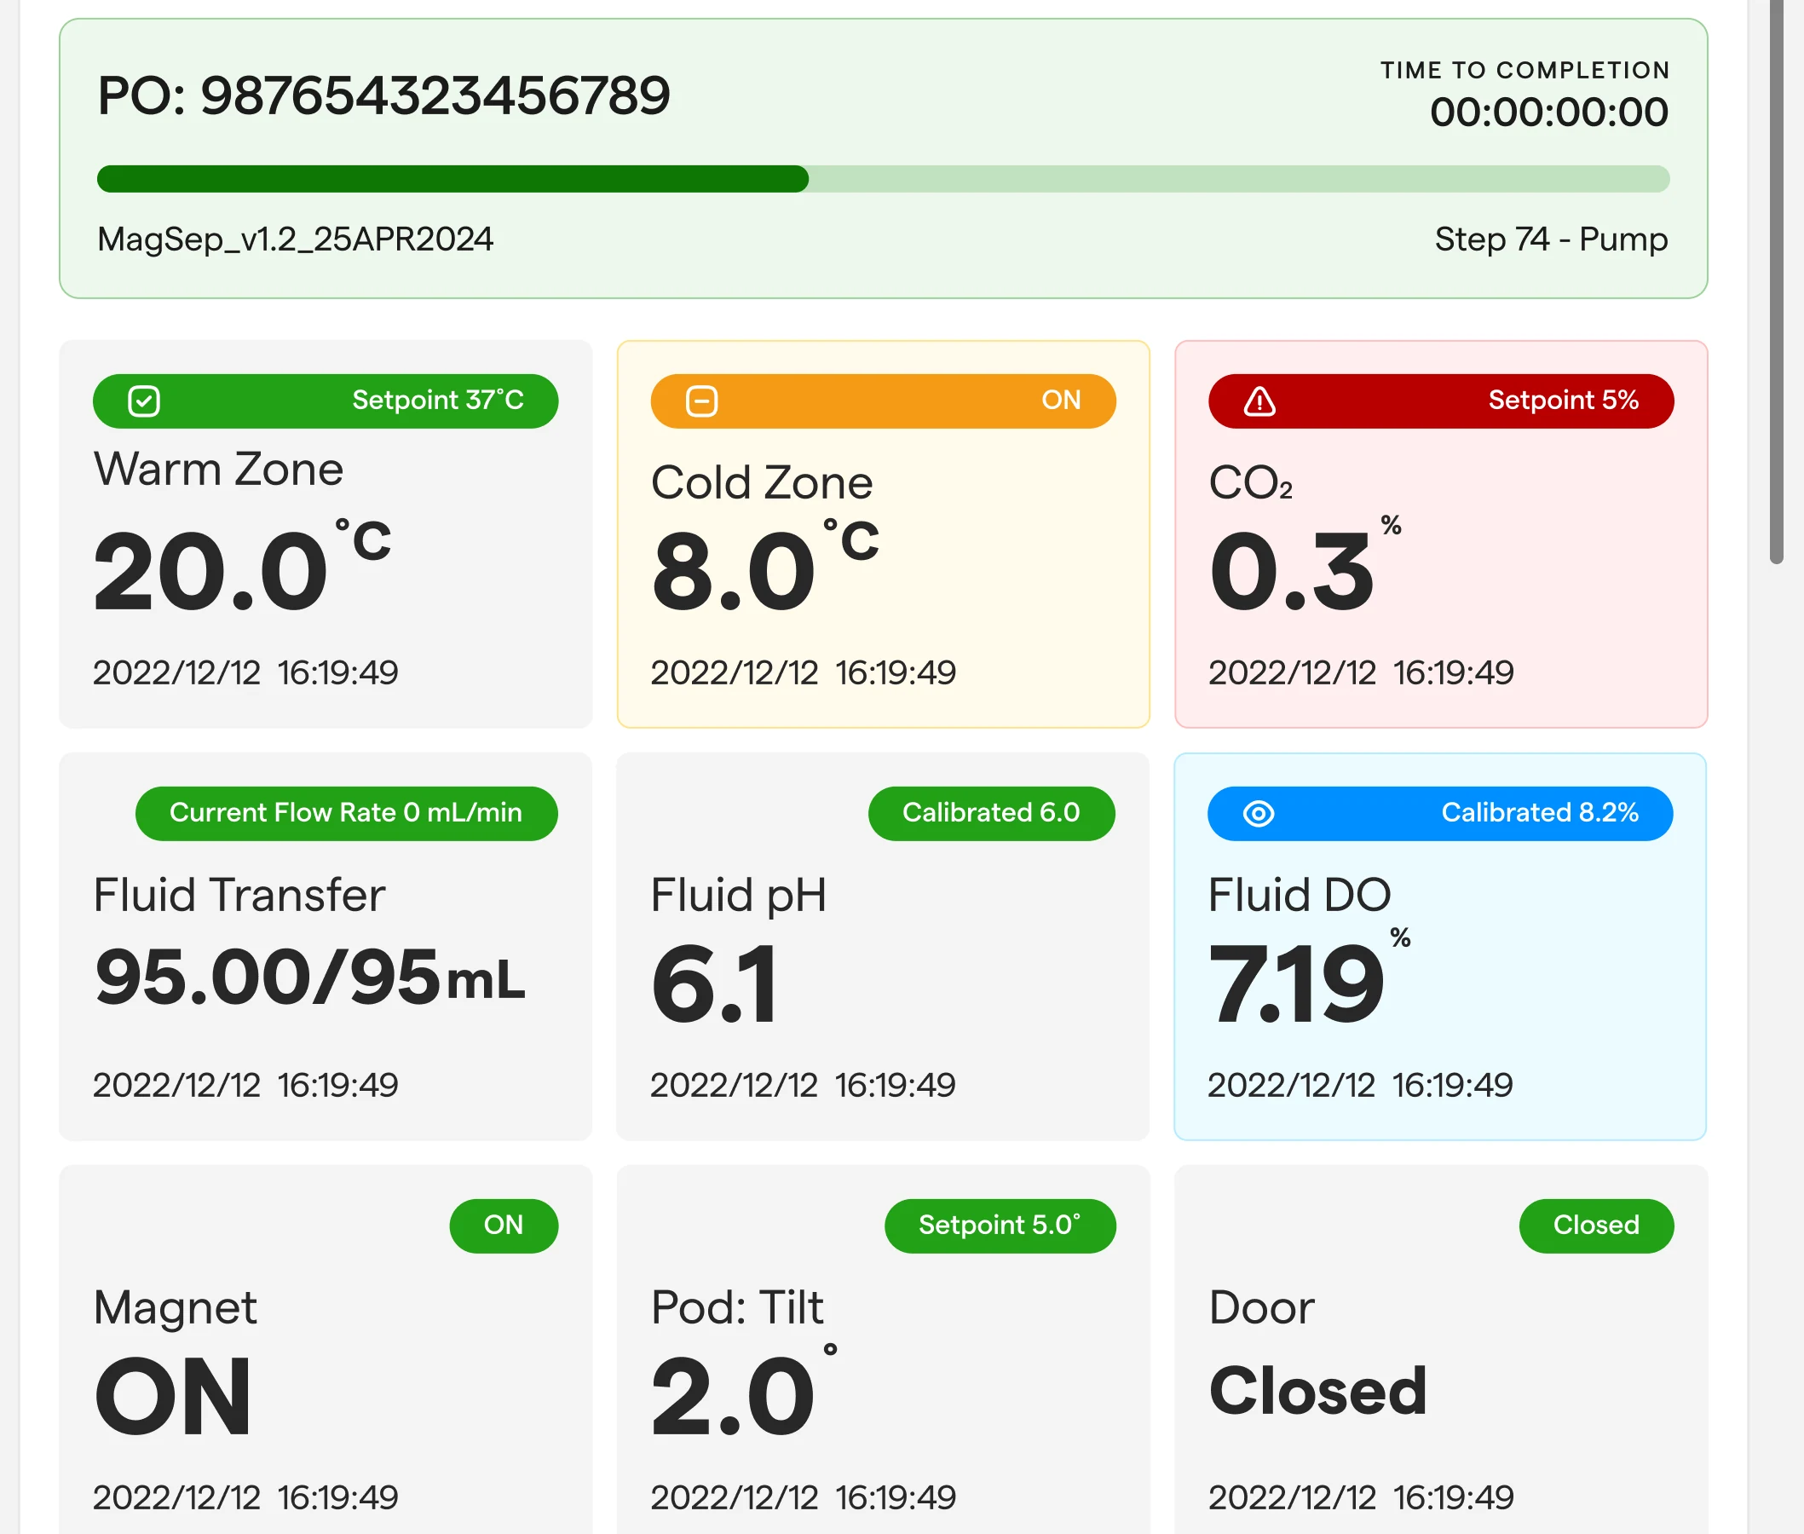Image resolution: width=1804 pixels, height=1534 pixels.
Task: Click the minus-square icon on Cold Zone badge
Action: pyautogui.click(x=701, y=401)
